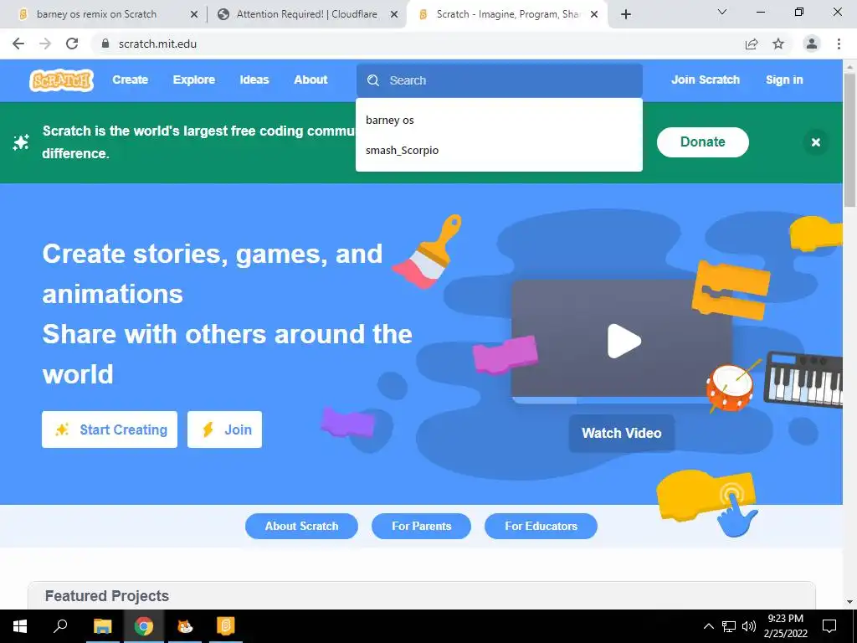Screen dimensions: 857x643
Task: Click the share this page icon
Action: [752, 44]
